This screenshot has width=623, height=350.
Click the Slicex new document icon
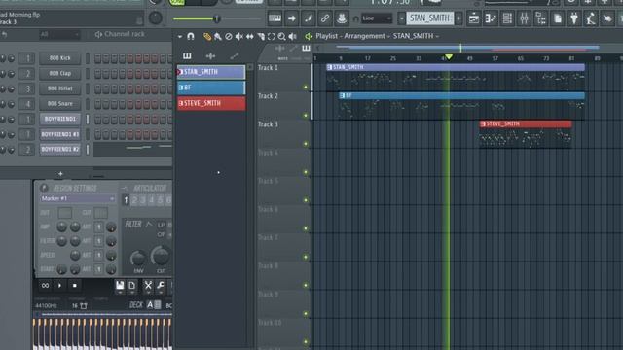click(132, 286)
